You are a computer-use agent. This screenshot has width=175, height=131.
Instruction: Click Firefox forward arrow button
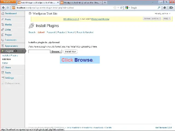[x=8, y=8]
